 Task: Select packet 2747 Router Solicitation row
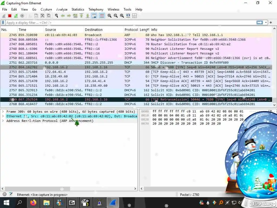click(x=136, y=44)
